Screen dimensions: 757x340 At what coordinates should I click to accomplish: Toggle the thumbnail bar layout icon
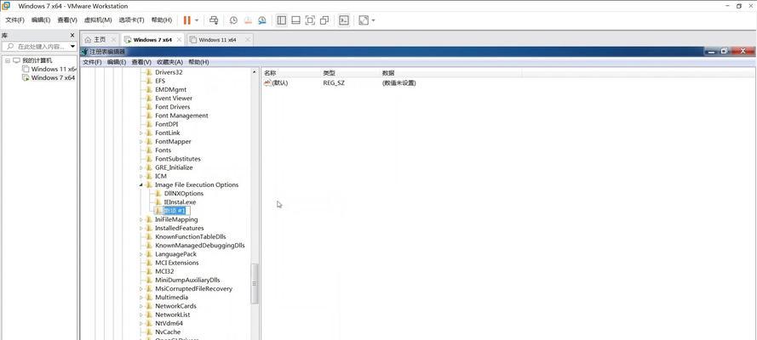(x=296, y=20)
